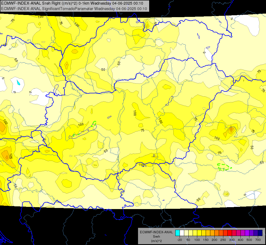Click the SignificantTornadoParameter title line

coord(74,9)
